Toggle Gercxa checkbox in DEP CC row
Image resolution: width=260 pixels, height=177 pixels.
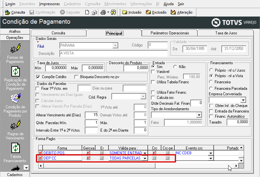[x=88, y=158]
